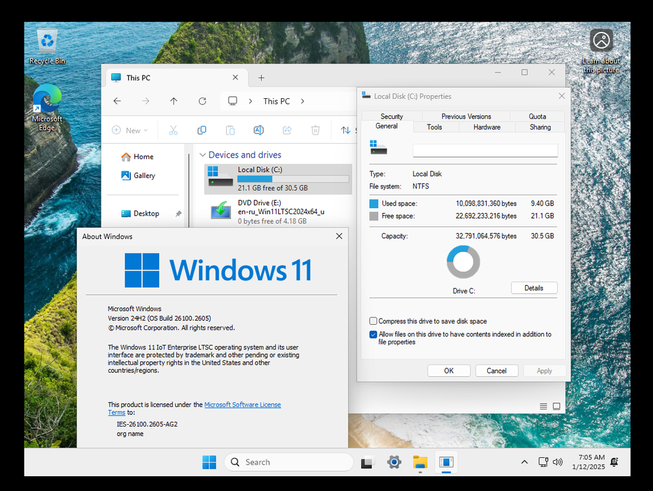Open the volume speaker icon in system tray
Image resolution: width=653 pixels, height=491 pixels.
coord(558,462)
